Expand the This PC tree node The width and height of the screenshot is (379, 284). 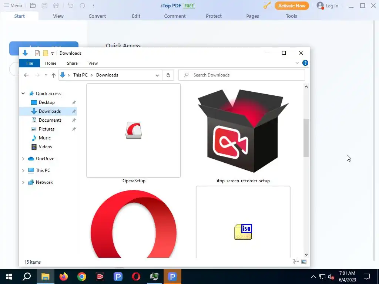click(23, 170)
